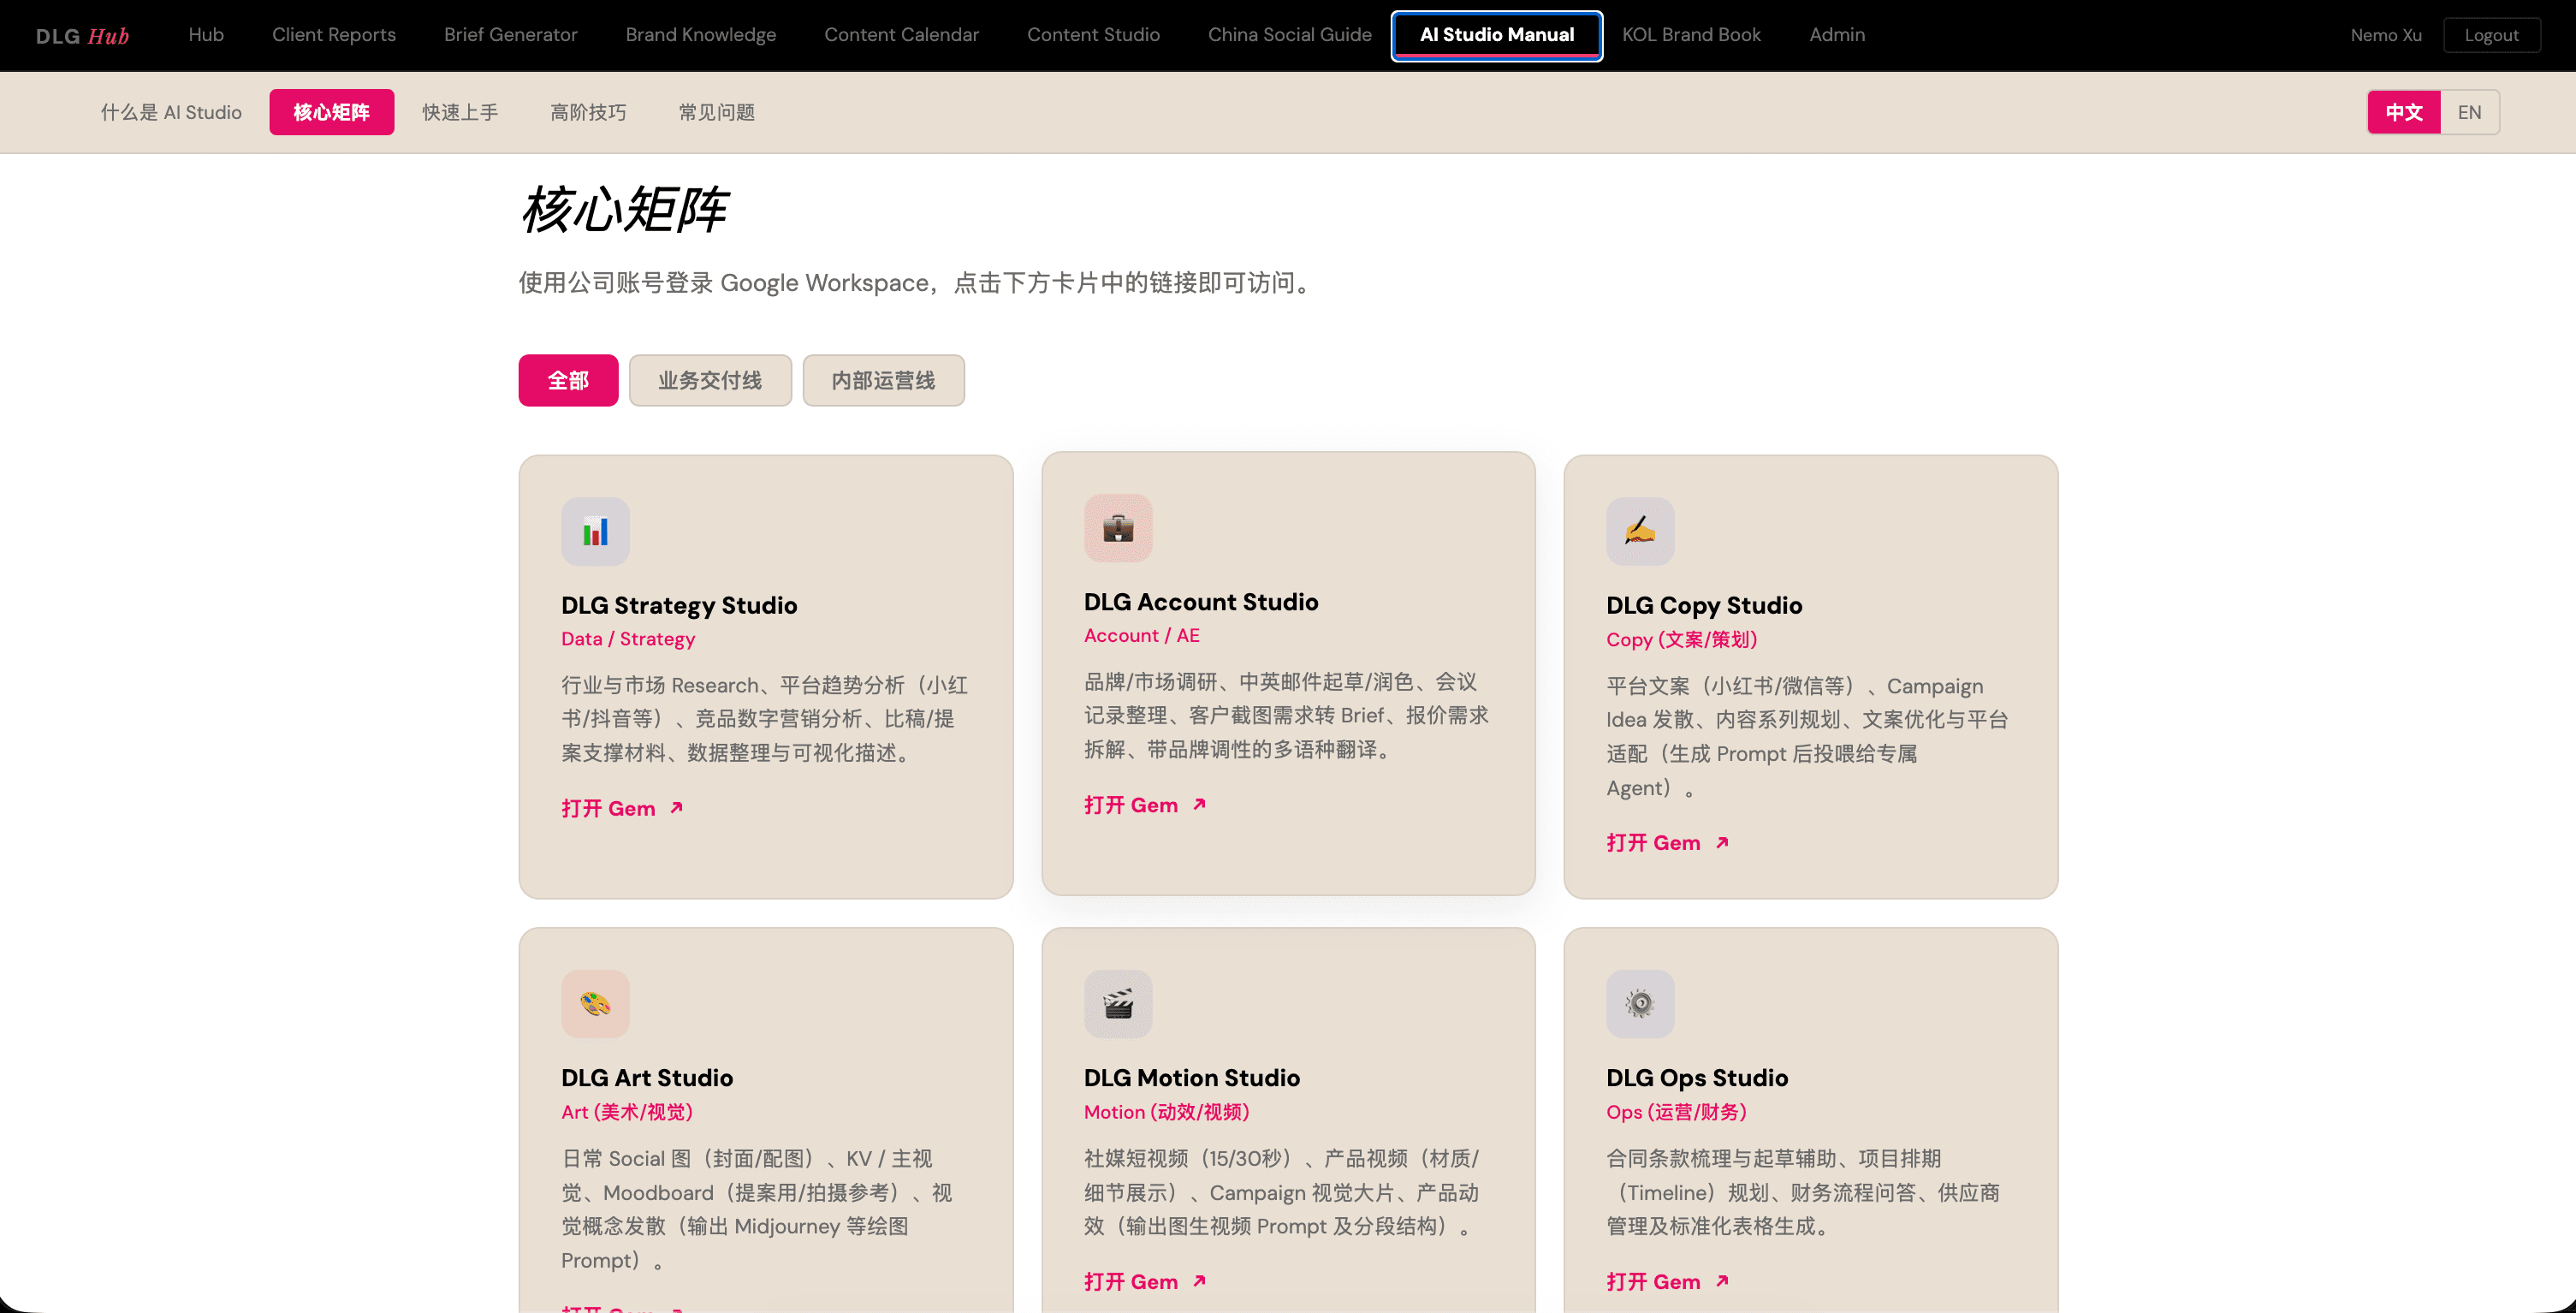
Task: Filter cards by 业务交付线
Action: coord(709,380)
